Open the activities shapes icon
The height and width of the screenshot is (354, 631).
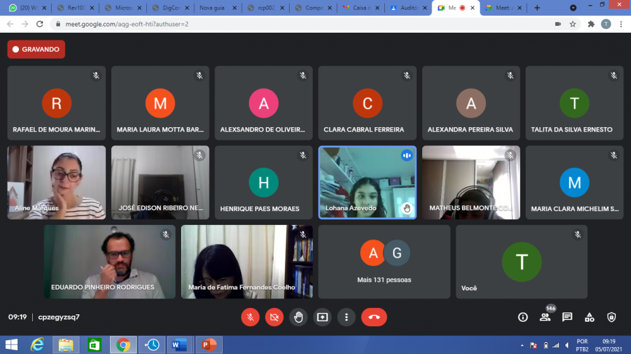tap(589, 317)
